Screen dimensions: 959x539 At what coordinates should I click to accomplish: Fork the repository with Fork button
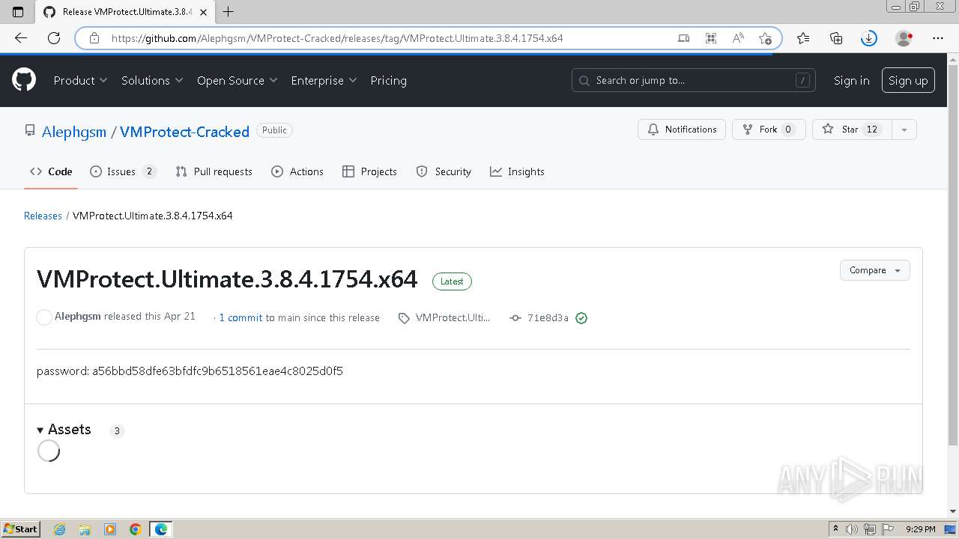pos(769,130)
